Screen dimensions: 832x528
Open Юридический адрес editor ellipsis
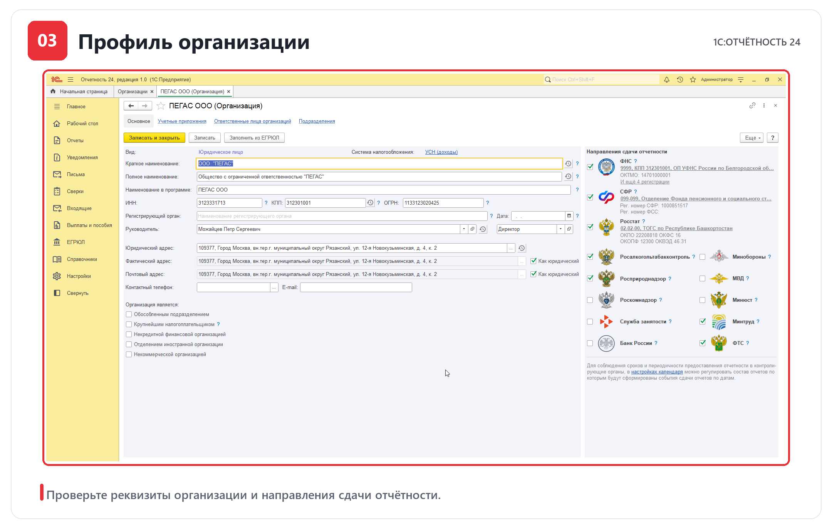tap(511, 248)
